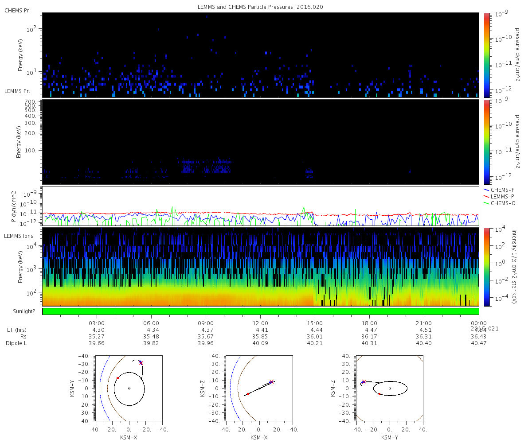Click the green Sunlight indicator bar
This screenshot has width=532, height=443.
[261, 311]
